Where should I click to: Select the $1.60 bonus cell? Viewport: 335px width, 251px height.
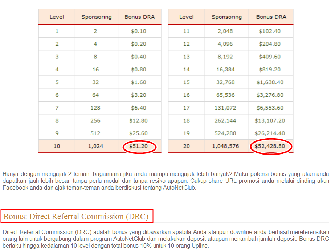click(139, 82)
